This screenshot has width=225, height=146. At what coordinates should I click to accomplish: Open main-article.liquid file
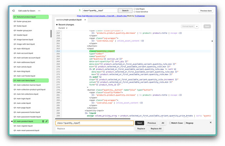[x=24, y=67]
